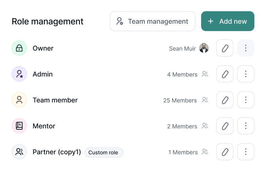Click the Mentor role book icon
Viewport: 266px width, 172px height.
(19, 126)
